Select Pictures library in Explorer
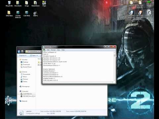 25,79
